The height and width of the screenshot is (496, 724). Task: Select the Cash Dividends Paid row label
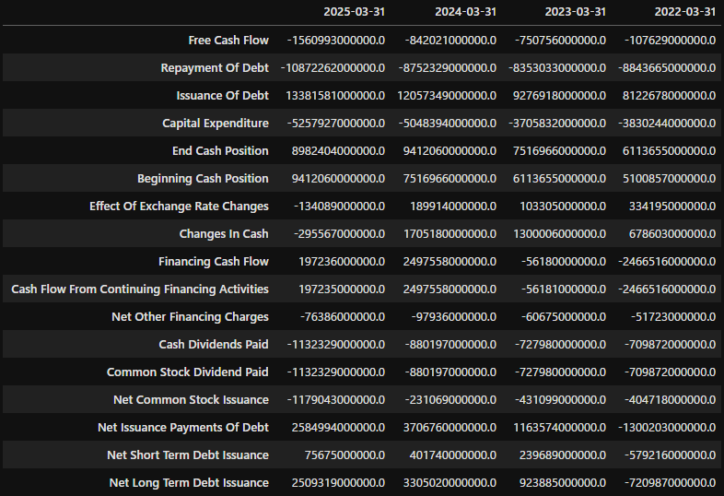pos(214,344)
